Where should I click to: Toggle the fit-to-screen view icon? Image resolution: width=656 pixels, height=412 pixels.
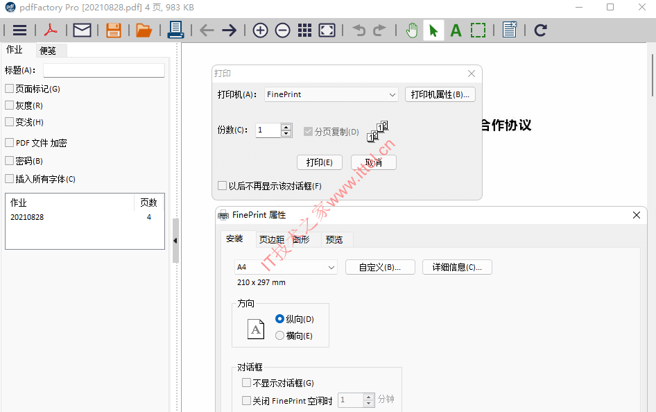[327, 30]
